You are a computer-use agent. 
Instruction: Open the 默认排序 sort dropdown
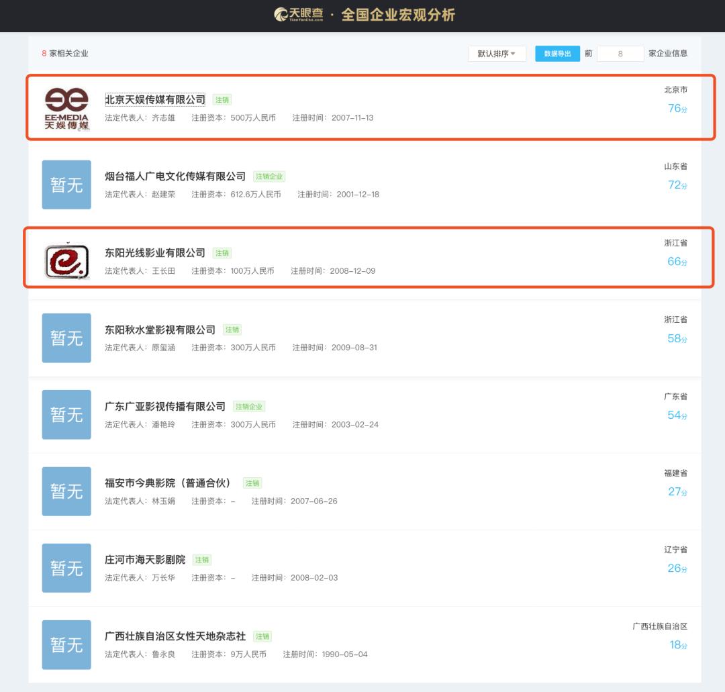point(497,54)
